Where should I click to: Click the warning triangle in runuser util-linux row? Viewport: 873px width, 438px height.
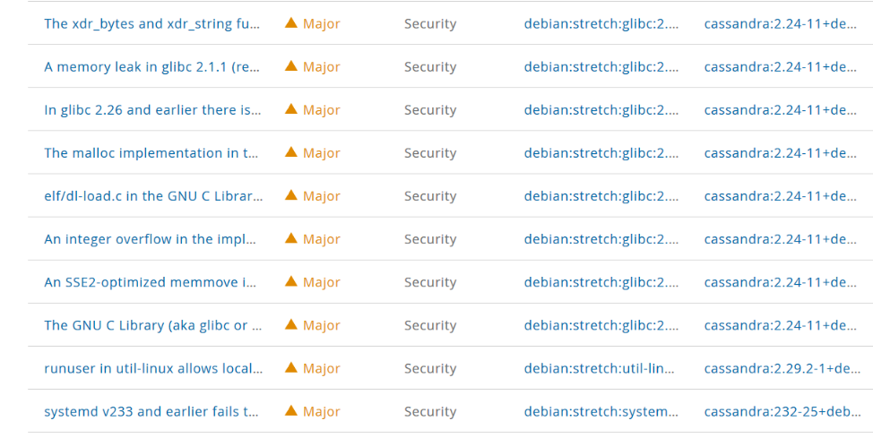[x=290, y=367]
